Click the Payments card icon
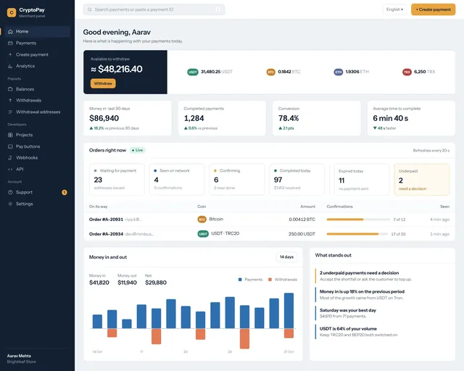Screen dimensions: 464x371 [10, 43]
